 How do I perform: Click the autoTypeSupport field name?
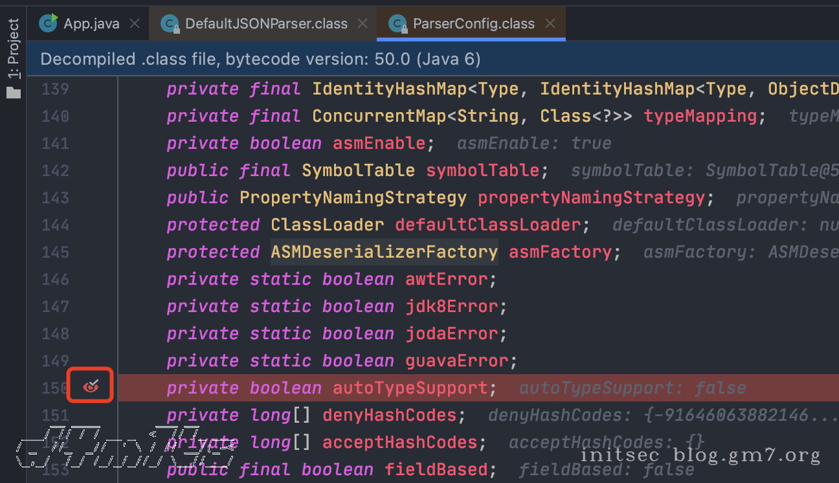(410, 388)
